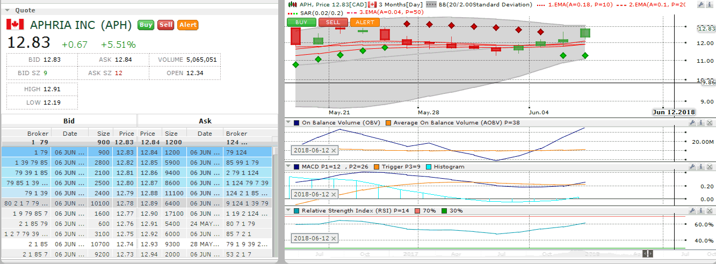The width and height of the screenshot is (716, 264).
Task: Click the Canadian flag beside APHRIA INC
Action: pyautogui.click(x=15, y=25)
